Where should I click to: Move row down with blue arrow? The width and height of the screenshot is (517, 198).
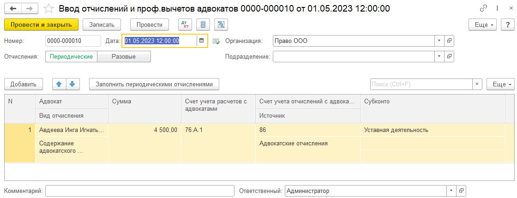coord(73,84)
